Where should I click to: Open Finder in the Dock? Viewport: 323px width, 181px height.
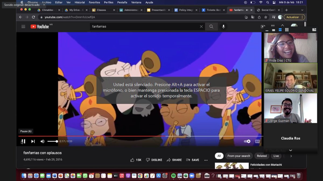coord(24,176)
